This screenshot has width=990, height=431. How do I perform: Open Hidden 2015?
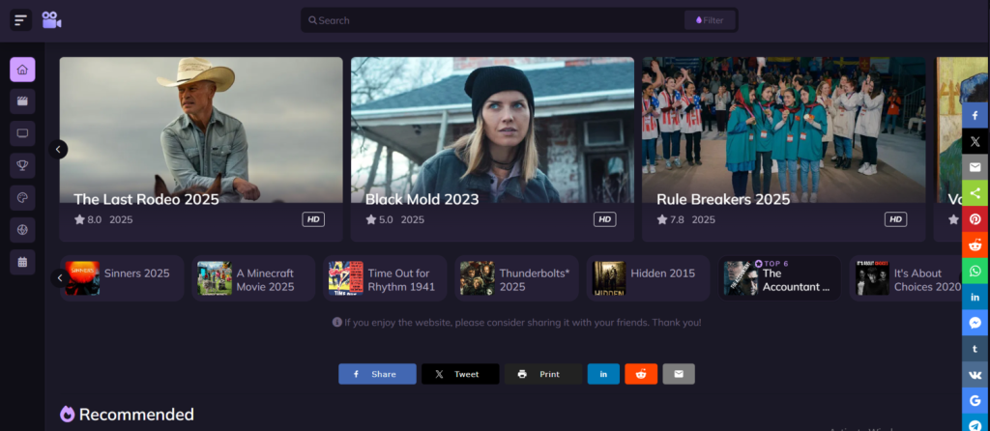tap(649, 278)
